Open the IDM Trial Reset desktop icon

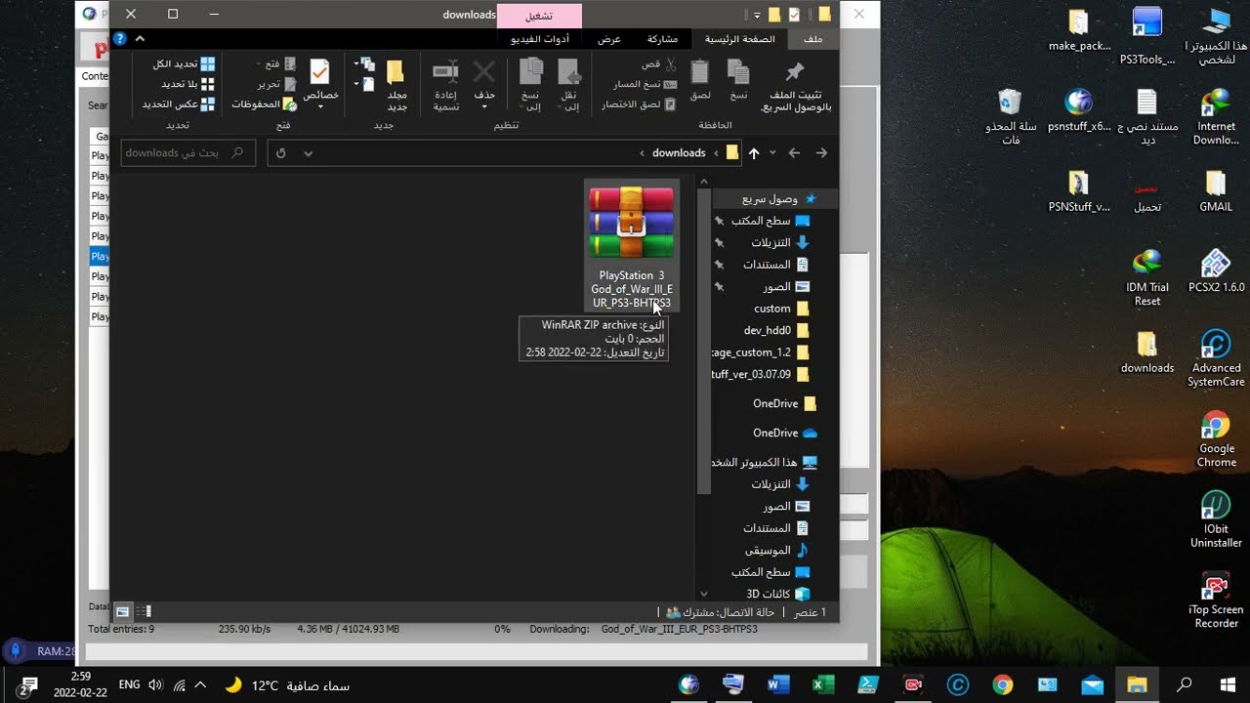(x=1147, y=278)
